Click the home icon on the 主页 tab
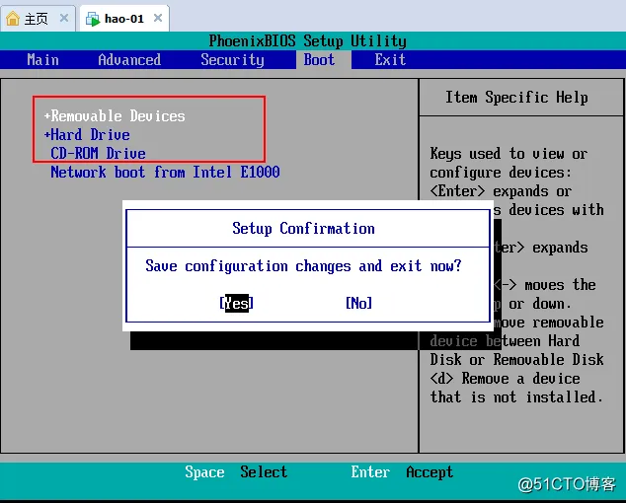The height and width of the screenshot is (503, 626). pos(13,19)
